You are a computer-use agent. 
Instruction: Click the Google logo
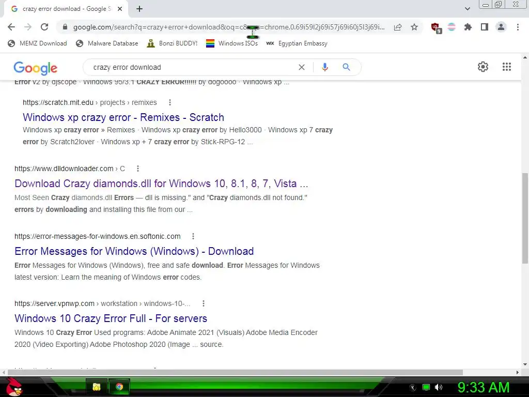36,68
